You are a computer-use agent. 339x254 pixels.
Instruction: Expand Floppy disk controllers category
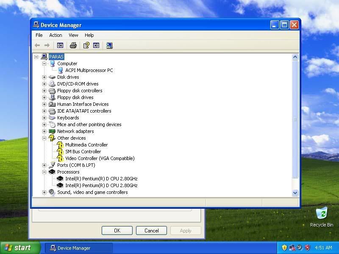[44, 91]
